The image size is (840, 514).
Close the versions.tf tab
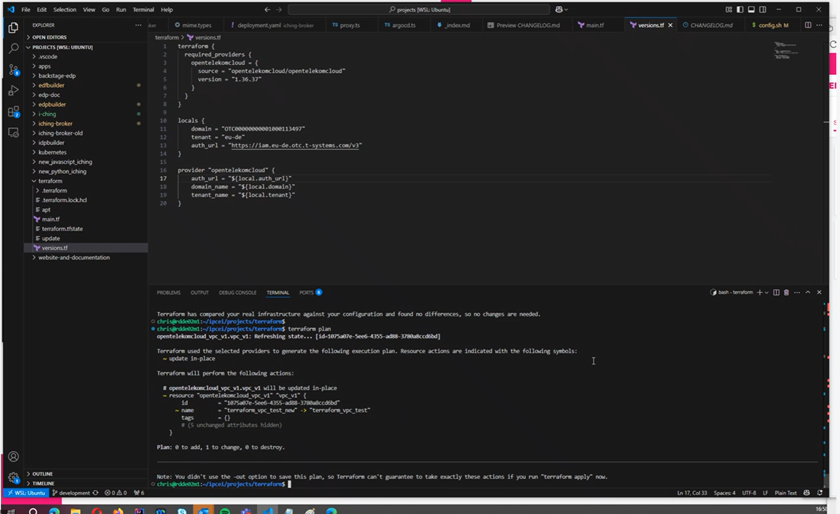(670, 25)
